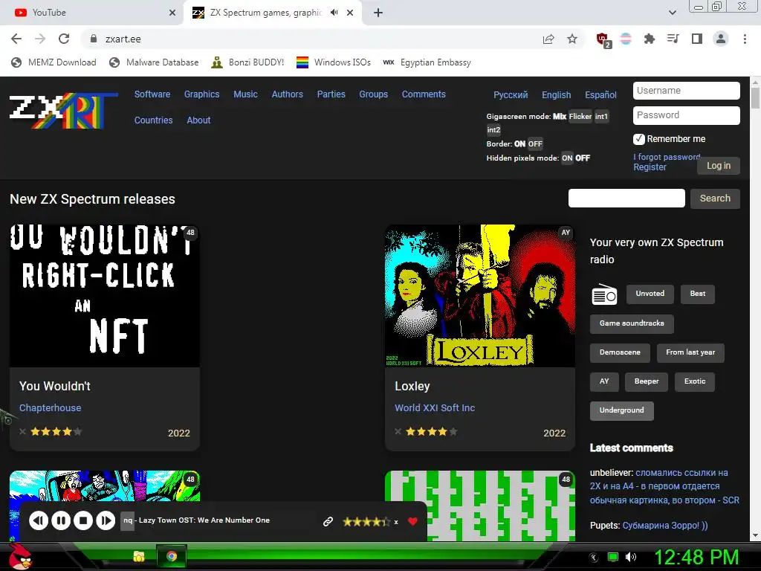
Task: Click the Chrome taskbar icon
Action: (172, 556)
